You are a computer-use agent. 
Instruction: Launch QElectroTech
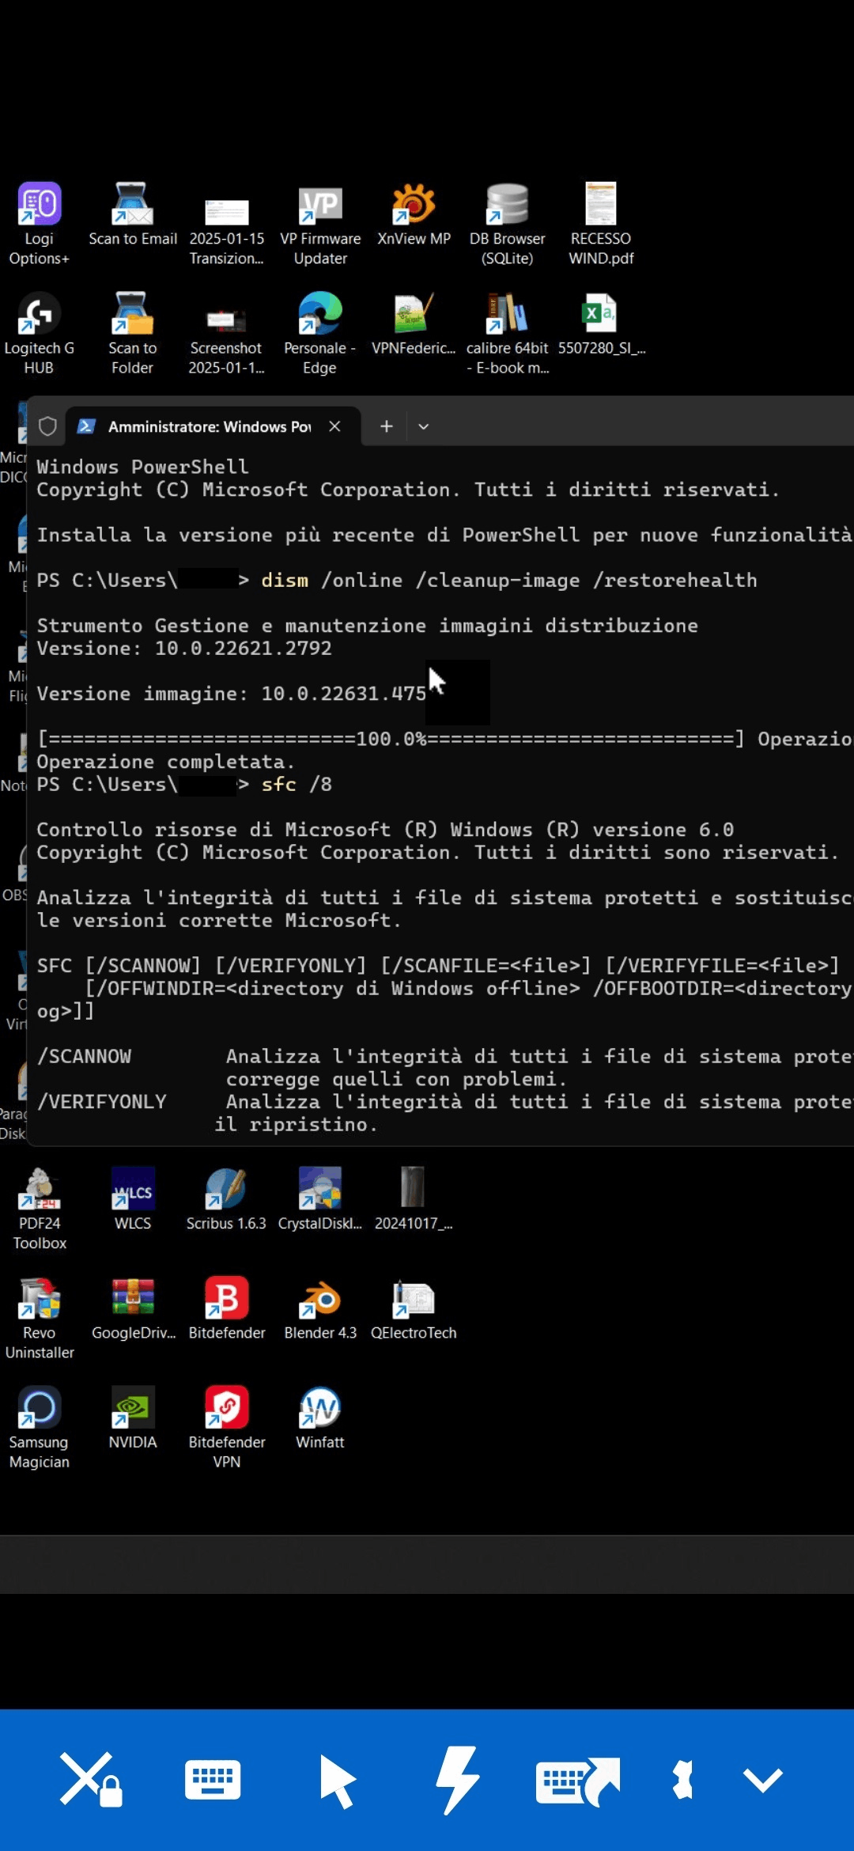(414, 1309)
